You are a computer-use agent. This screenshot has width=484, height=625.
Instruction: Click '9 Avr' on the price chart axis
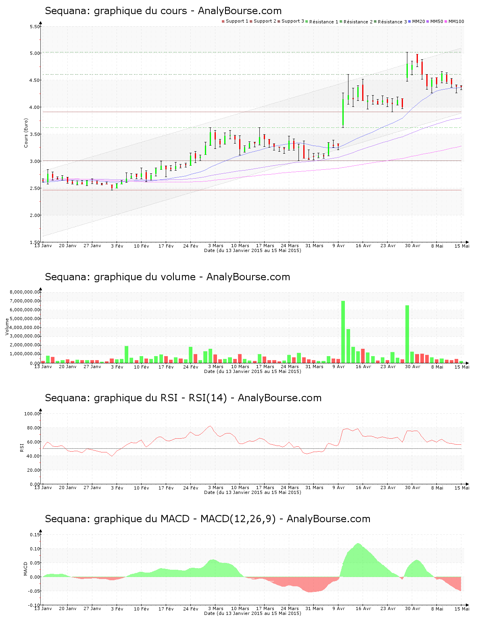[339, 246]
